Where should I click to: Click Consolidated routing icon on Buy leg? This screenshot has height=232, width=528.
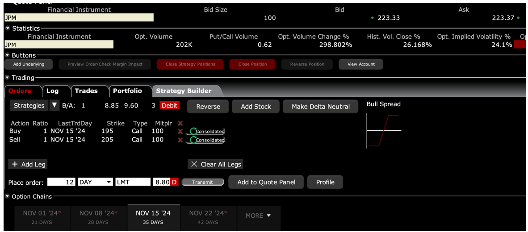click(205, 131)
